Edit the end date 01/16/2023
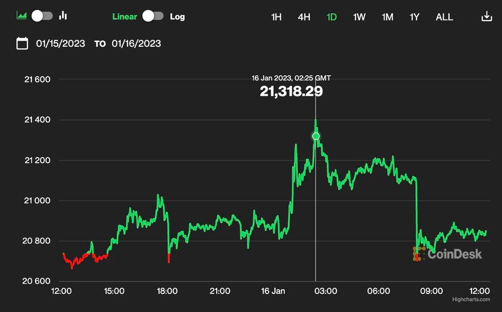 (136, 43)
